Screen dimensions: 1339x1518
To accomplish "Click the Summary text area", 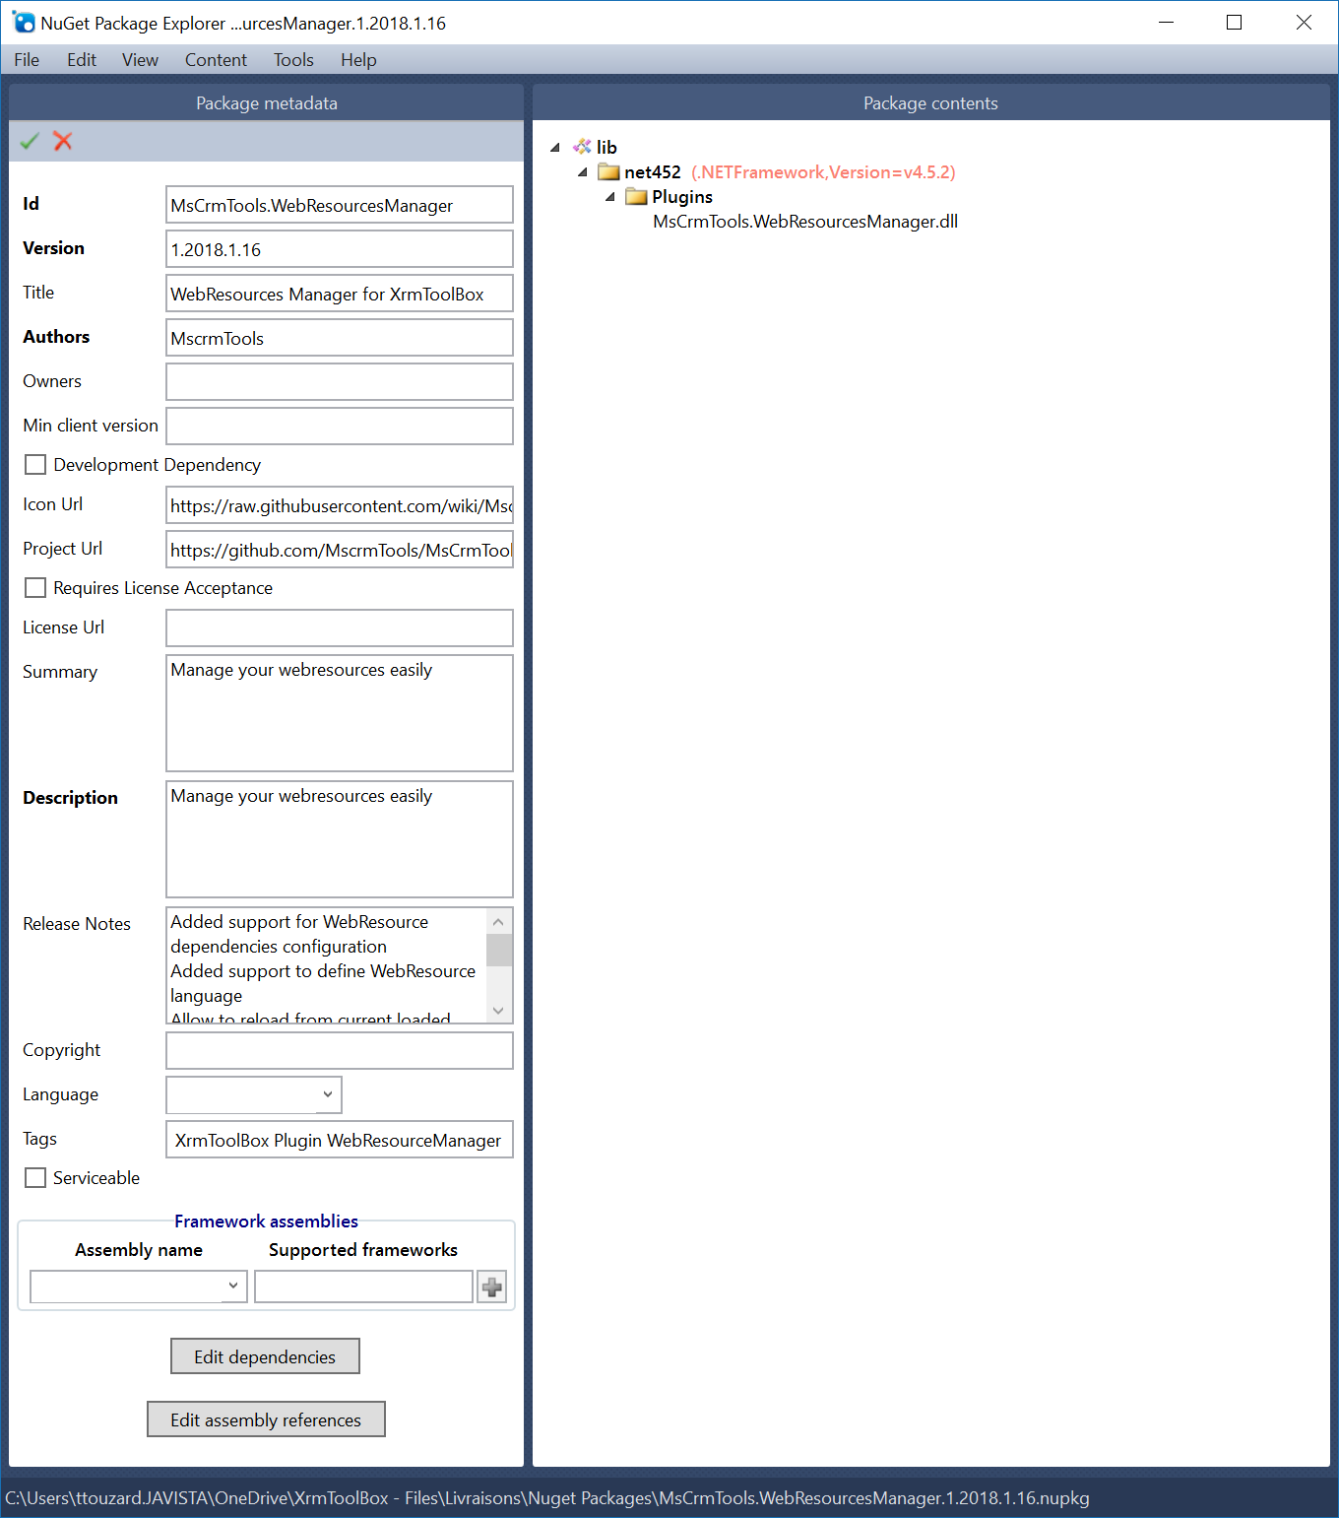I will 340,713.
